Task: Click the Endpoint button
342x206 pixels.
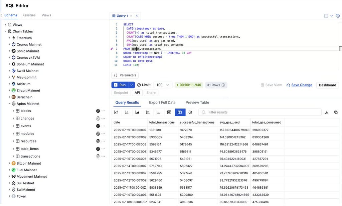Action: (121, 92)
